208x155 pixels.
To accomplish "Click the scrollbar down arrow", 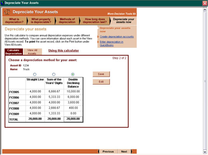I will tap(205, 151).
